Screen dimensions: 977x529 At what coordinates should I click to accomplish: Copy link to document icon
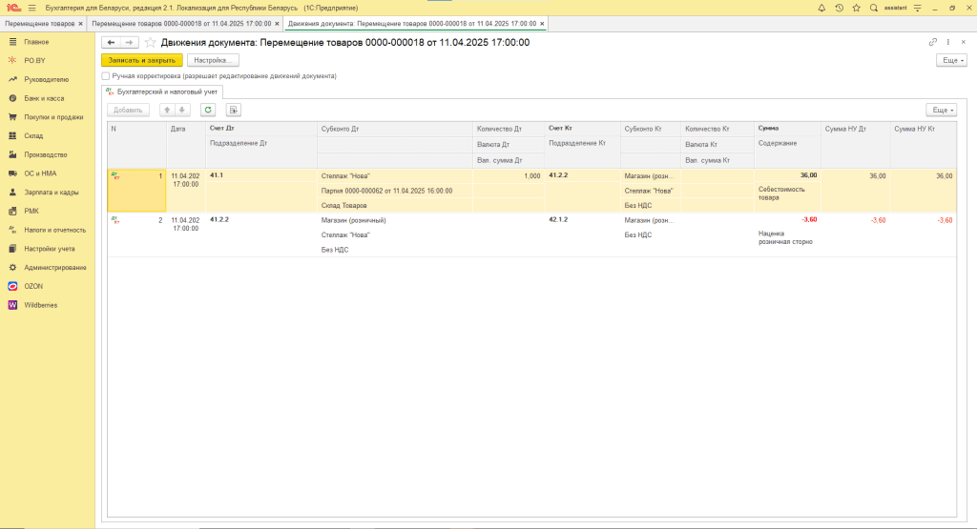click(x=932, y=43)
